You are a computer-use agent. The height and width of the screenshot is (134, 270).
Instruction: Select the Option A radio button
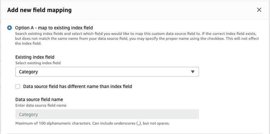(x=10, y=28)
